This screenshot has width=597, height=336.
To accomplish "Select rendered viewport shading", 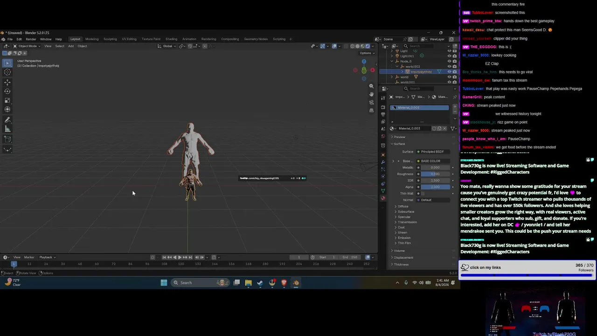I will point(368,46).
